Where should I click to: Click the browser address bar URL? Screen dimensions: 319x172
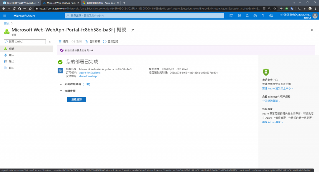tap(150, 8)
